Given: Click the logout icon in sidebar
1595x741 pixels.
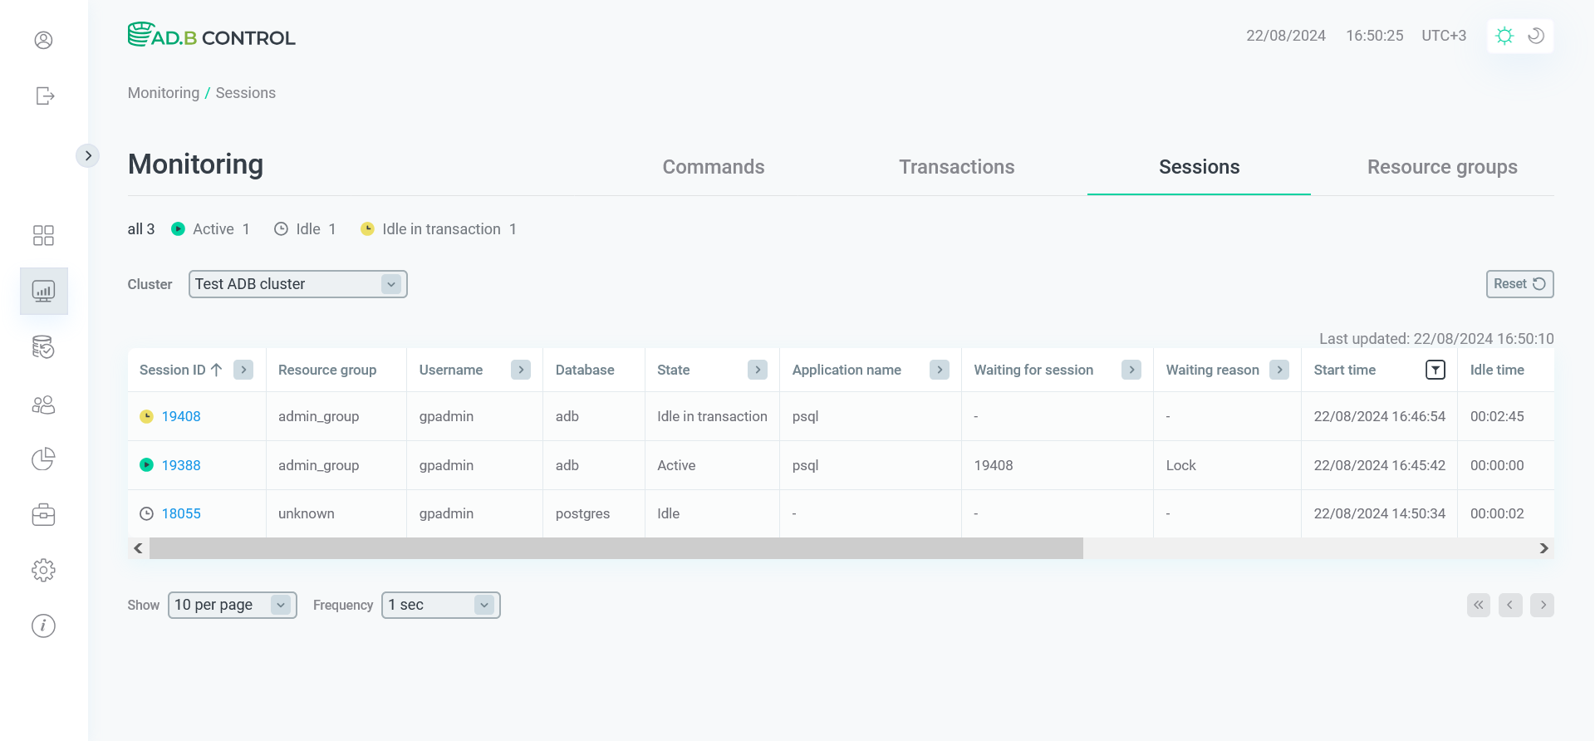Looking at the screenshot, I should (x=45, y=96).
